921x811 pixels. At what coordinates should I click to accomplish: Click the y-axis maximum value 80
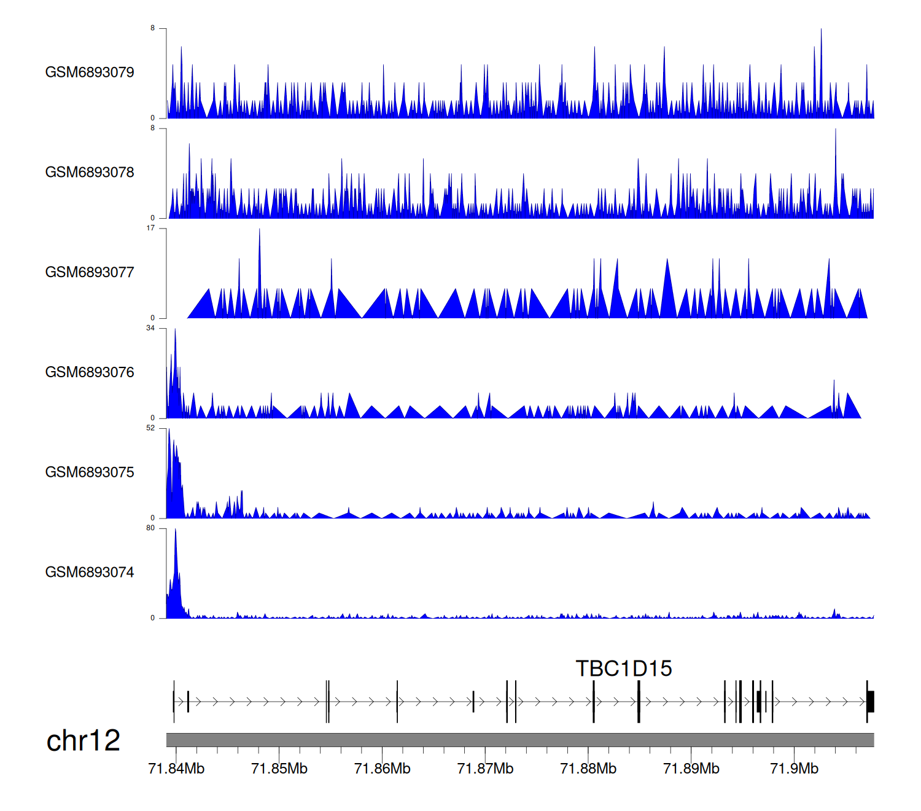150,528
